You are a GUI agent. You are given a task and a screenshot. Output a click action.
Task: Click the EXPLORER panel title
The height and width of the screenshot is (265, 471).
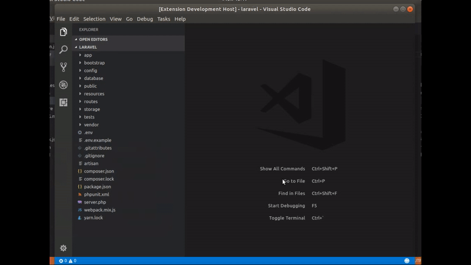pyautogui.click(x=89, y=29)
